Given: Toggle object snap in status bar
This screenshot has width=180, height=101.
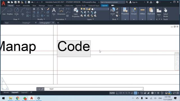Looking at the screenshot, I should 136,93.
